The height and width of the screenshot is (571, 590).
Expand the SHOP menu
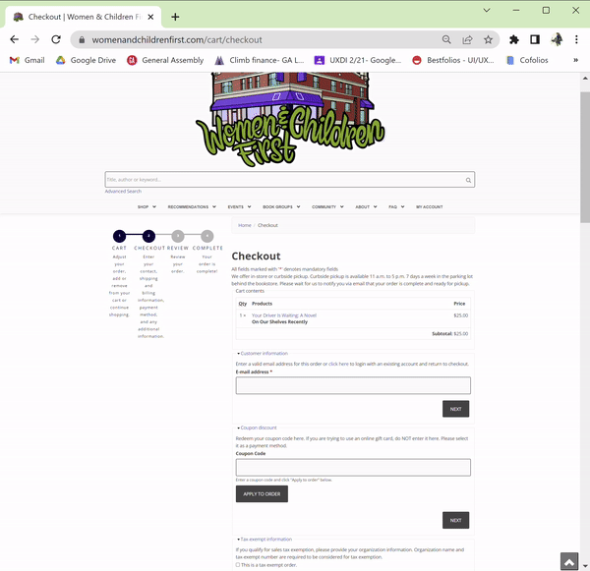(x=147, y=207)
